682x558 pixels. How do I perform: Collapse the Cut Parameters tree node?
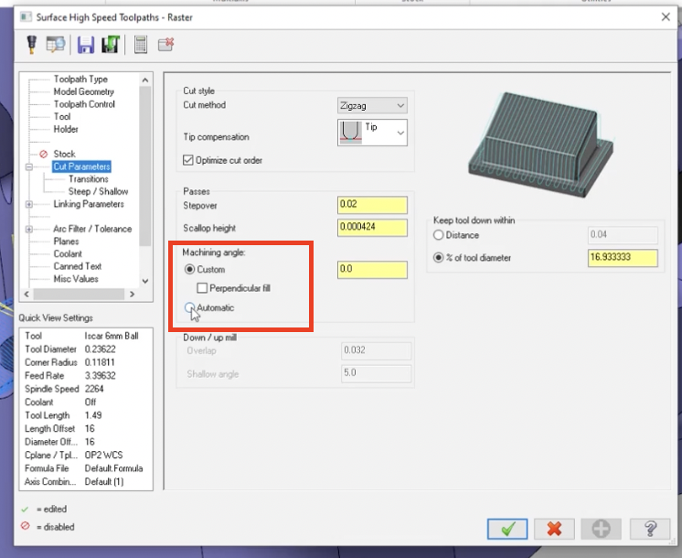click(x=29, y=166)
